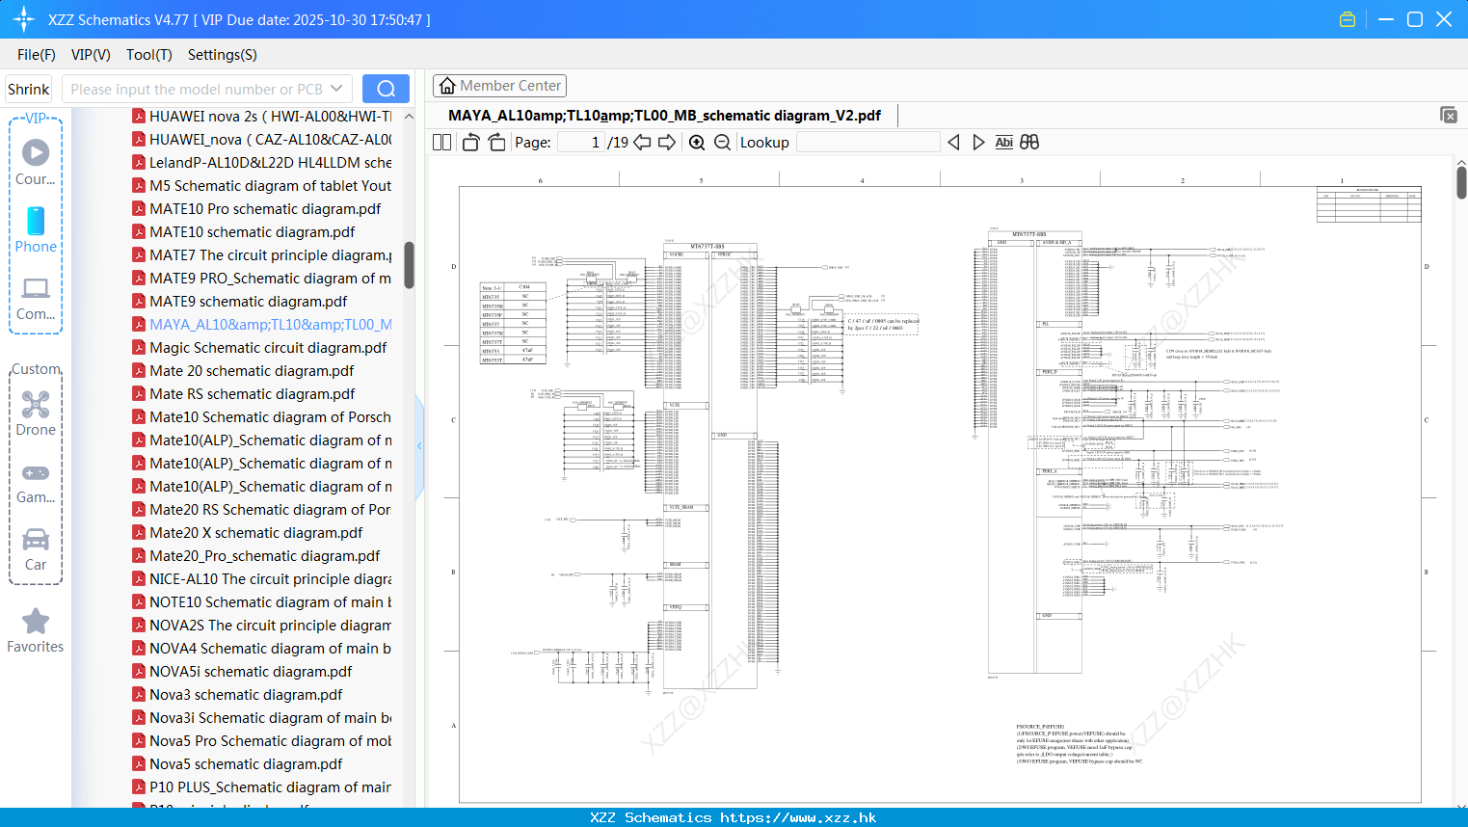Click the page number input field
The height and width of the screenshot is (827, 1468).
pyautogui.click(x=581, y=143)
